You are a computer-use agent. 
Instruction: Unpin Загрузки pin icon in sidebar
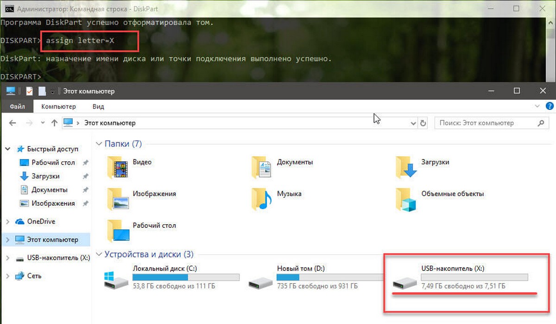coord(85,176)
